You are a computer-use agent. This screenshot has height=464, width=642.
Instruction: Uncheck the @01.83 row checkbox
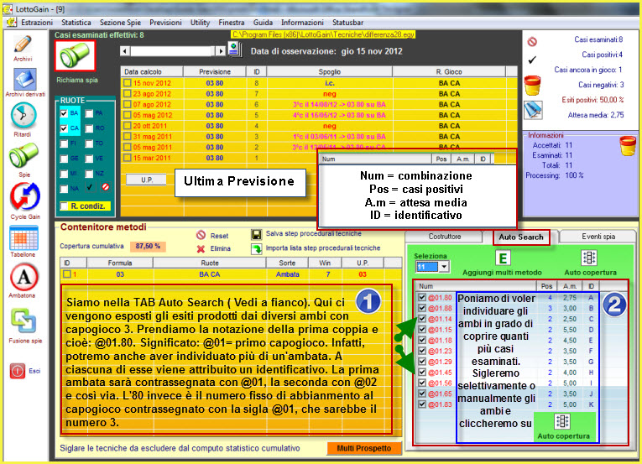(x=422, y=404)
